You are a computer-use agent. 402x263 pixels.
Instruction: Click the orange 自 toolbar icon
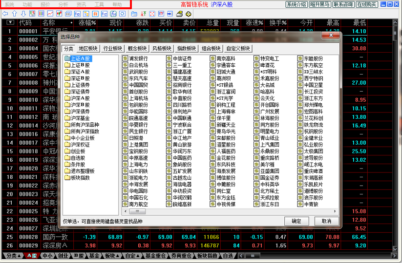[95, 14]
